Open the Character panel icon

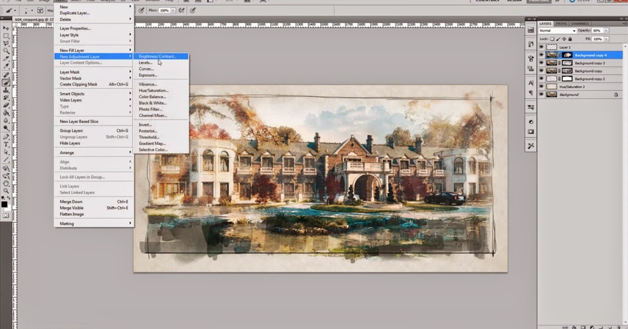pos(531,83)
